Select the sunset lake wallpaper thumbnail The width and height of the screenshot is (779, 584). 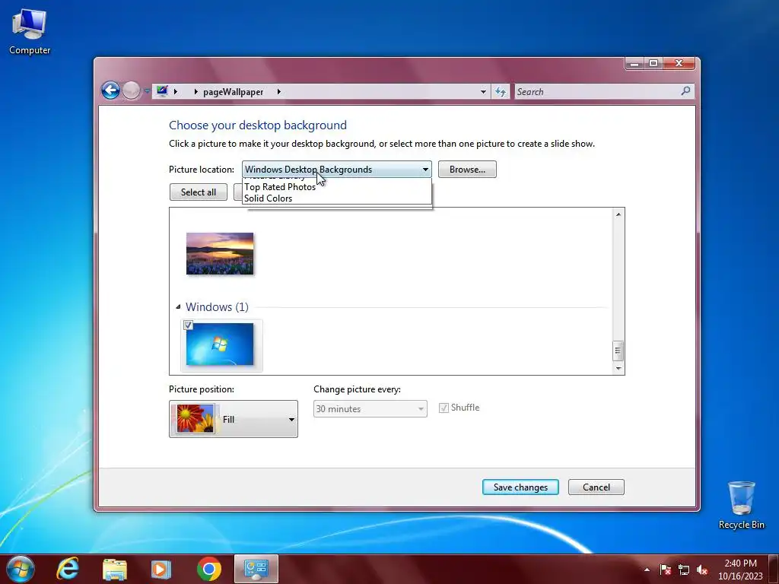(x=220, y=253)
